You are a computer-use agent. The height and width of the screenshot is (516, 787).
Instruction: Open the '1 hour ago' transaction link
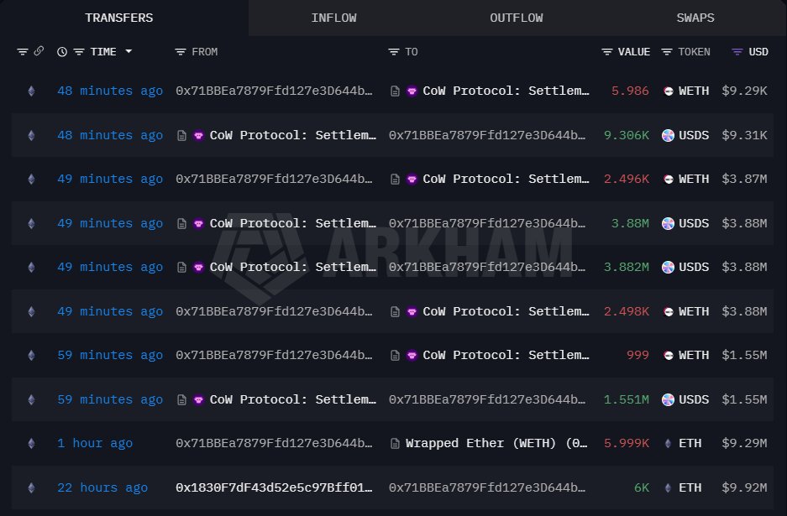tap(95, 443)
